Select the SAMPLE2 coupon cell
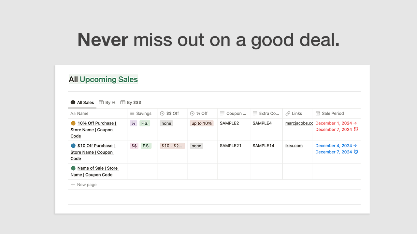This screenshot has height=234, width=417. tap(234, 129)
